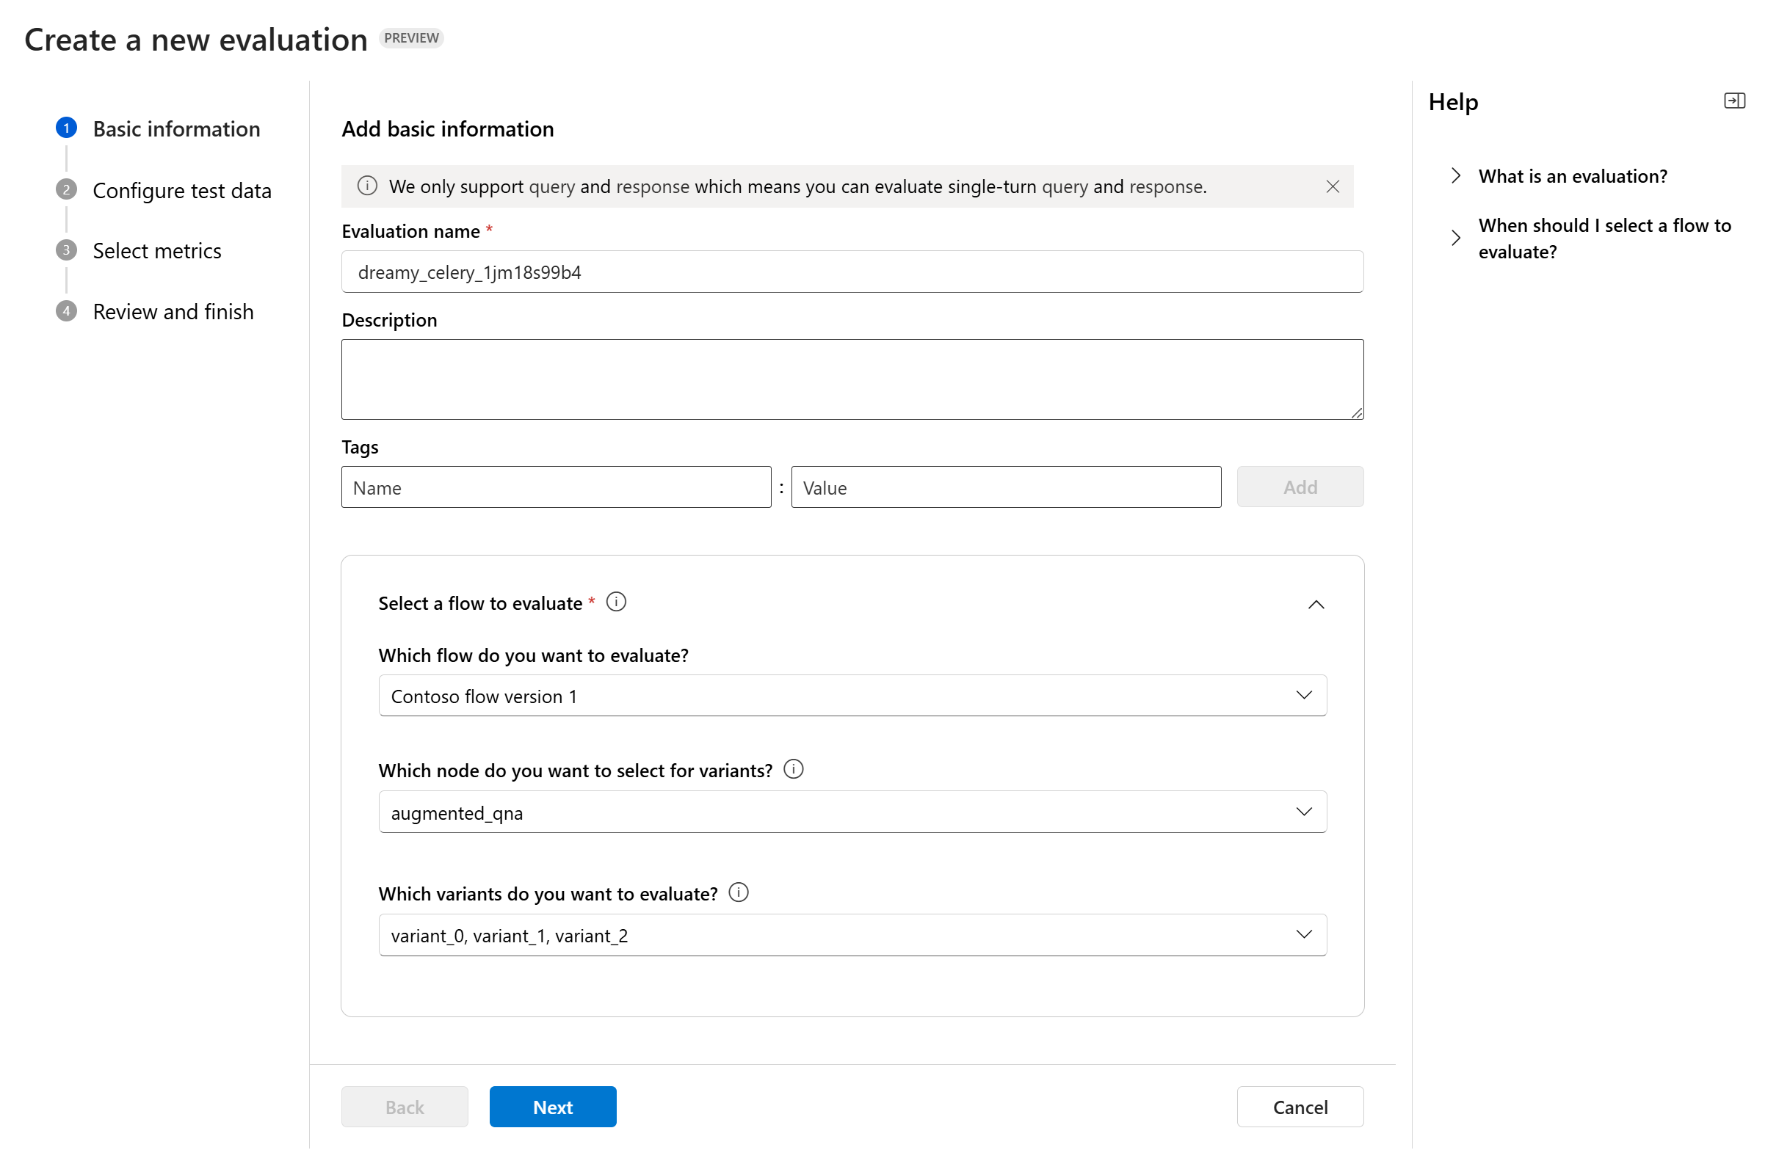Go to Review and finish step

tap(173, 311)
